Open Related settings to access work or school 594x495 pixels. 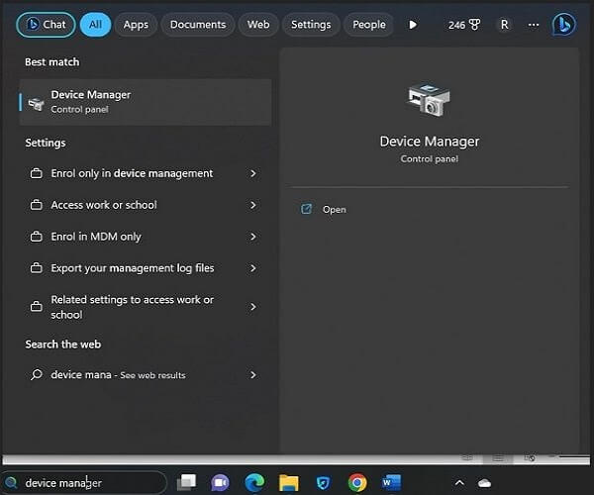coord(146,307)
